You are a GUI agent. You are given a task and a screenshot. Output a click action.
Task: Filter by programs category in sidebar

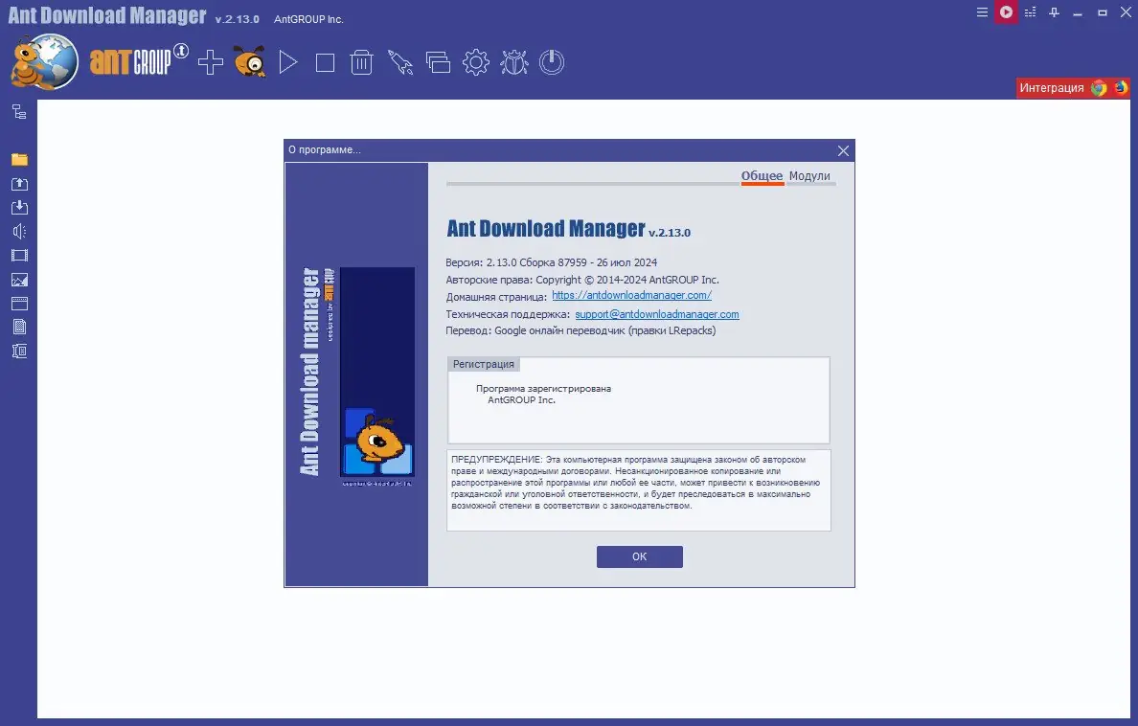click(x=19, y=304)
